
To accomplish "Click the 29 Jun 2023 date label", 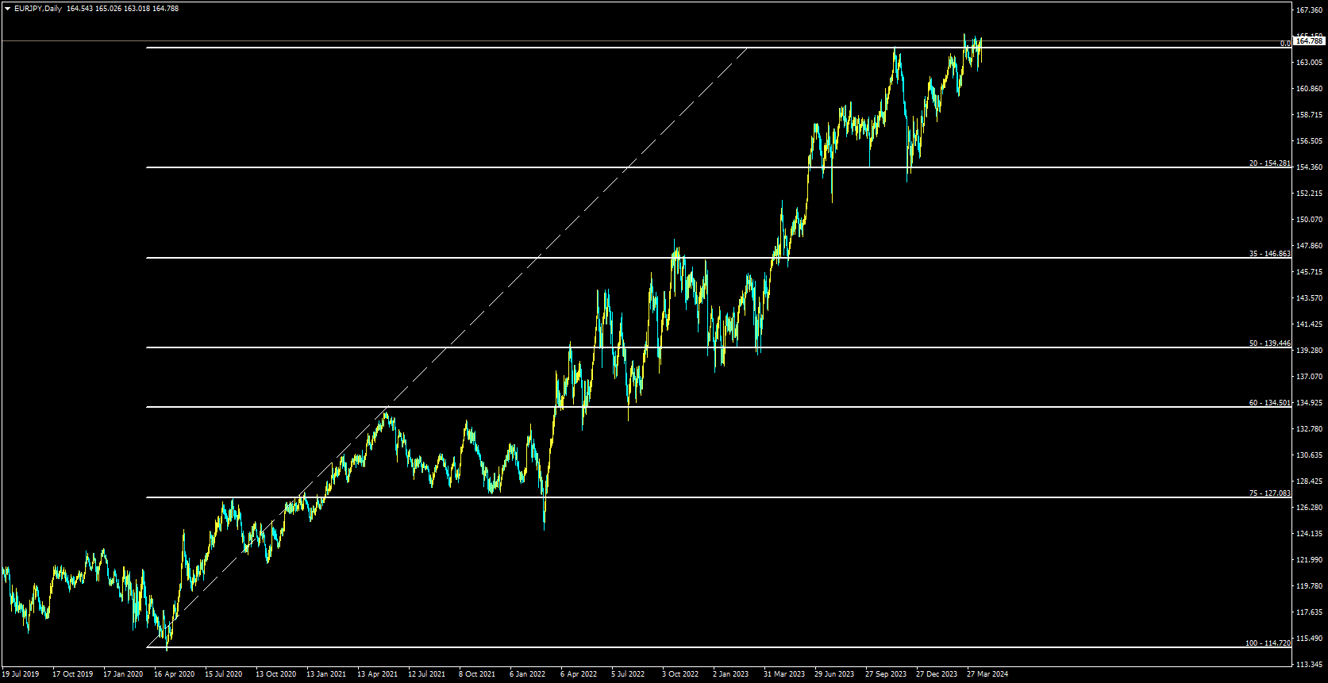I will click(x=834, y=674).
